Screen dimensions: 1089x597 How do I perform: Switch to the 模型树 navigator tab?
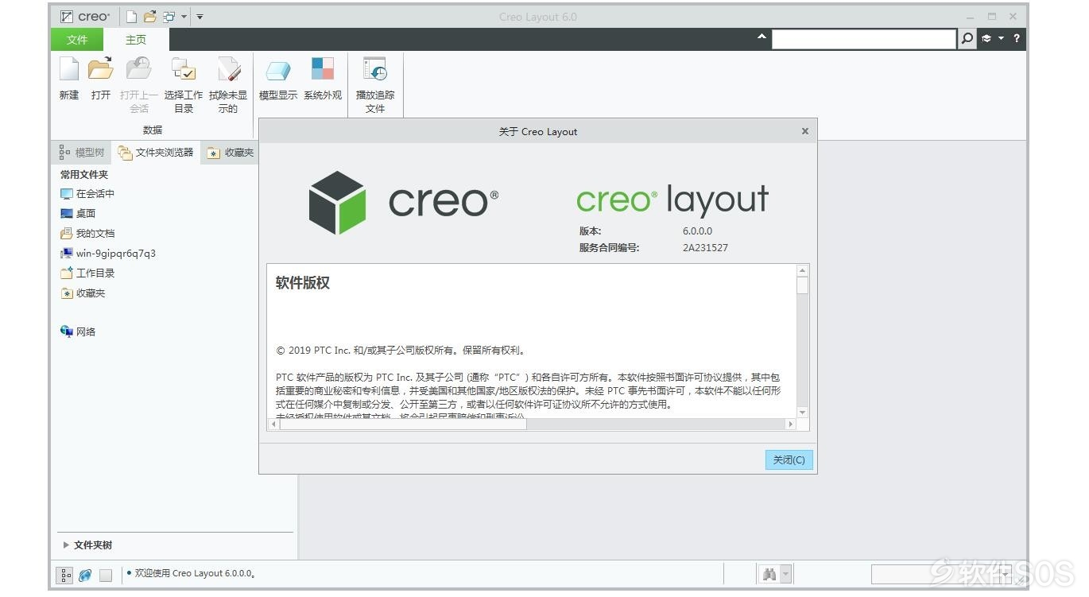point(82,153)
